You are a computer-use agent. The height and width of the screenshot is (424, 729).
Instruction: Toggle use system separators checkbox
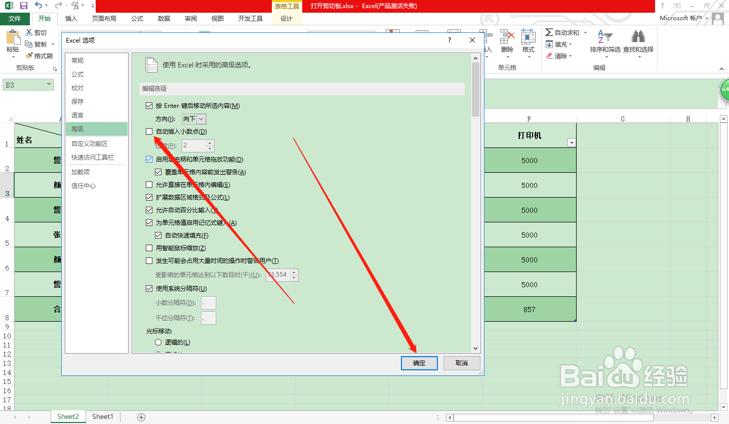point(149,289)
